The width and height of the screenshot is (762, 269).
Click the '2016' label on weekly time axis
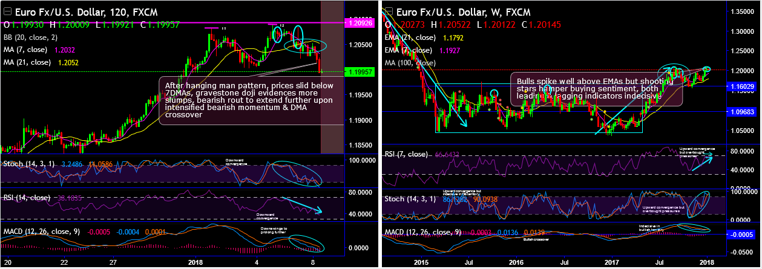pos(516,263)
